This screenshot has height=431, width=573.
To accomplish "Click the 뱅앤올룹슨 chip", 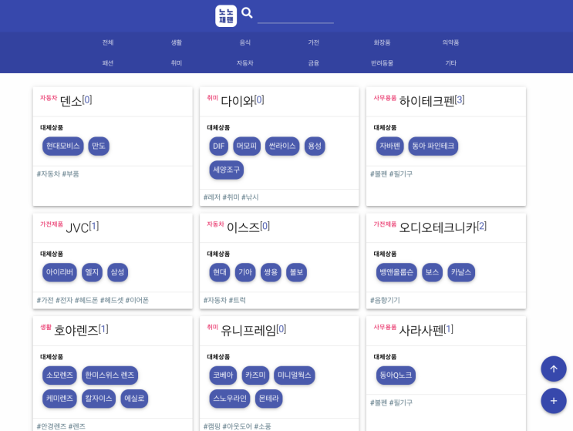I will (x=396, y=272).
